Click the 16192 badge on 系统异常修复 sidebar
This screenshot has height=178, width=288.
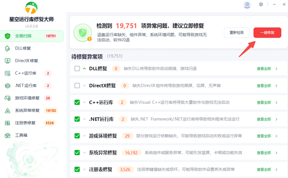51,111
